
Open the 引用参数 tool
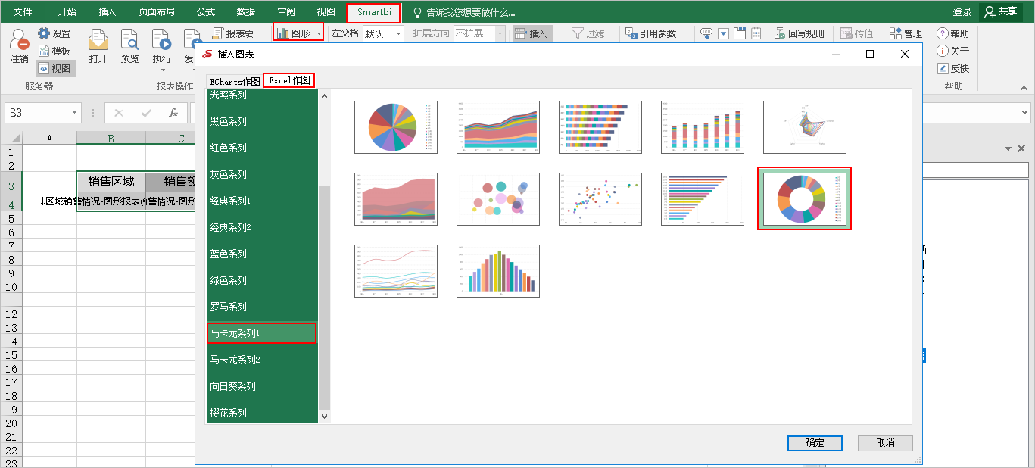pos(650,33)
